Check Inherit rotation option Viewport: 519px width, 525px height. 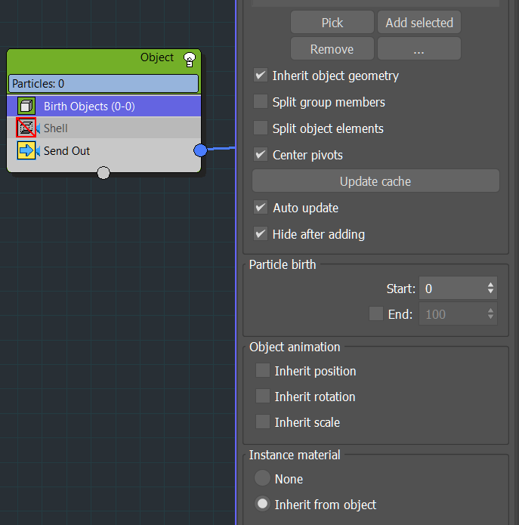point(263,397)
